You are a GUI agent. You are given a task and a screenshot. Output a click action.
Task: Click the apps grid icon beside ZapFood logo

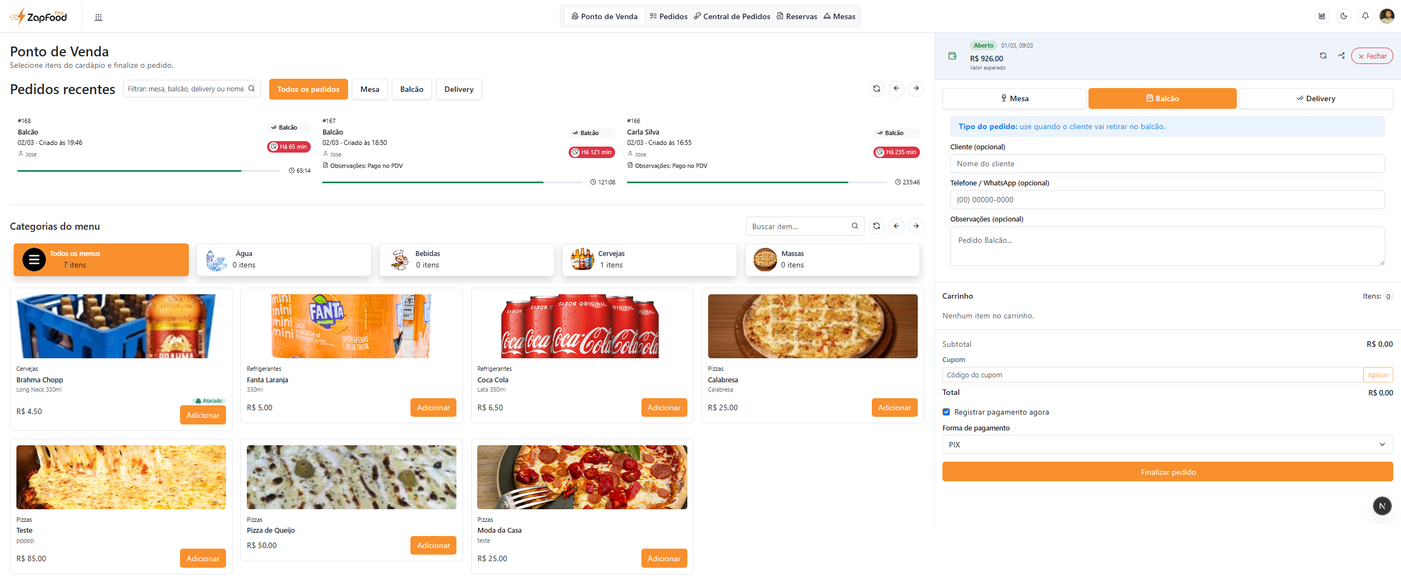tap(99, 16)
